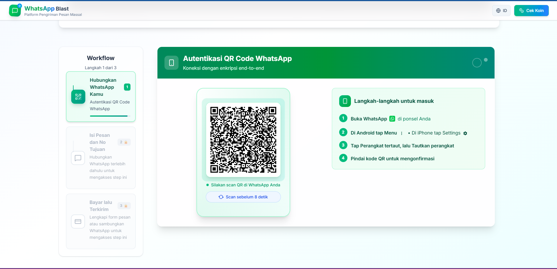557x269 pixels.
Task: Click the Buka WhatsApp instruction text
Action: pos(369,119)
